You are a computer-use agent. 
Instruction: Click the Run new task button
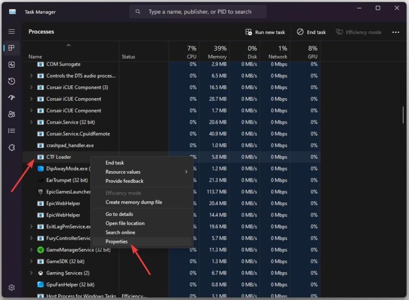point(265,32)
